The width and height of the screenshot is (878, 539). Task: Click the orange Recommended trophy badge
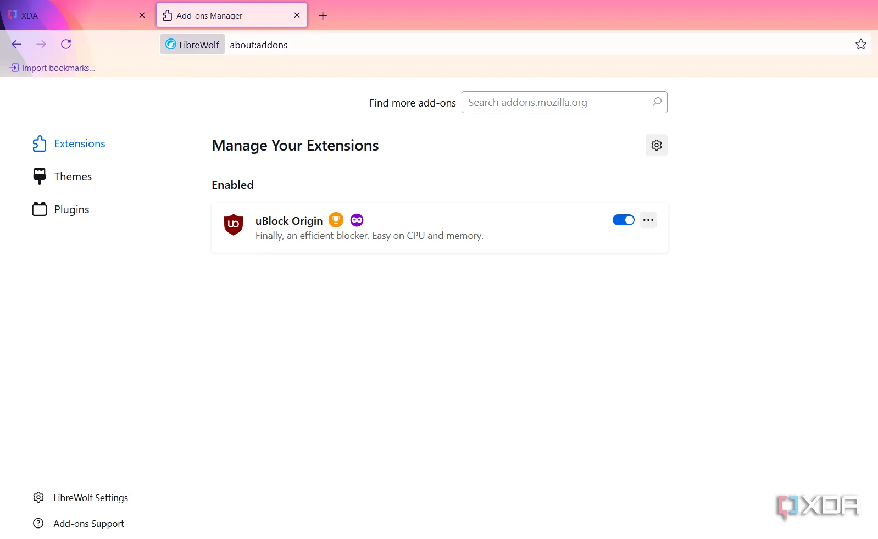[336, 220]
